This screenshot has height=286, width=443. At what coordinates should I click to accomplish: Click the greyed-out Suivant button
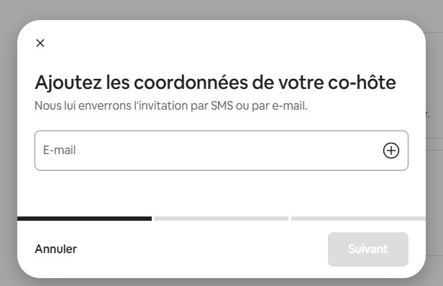368,249
